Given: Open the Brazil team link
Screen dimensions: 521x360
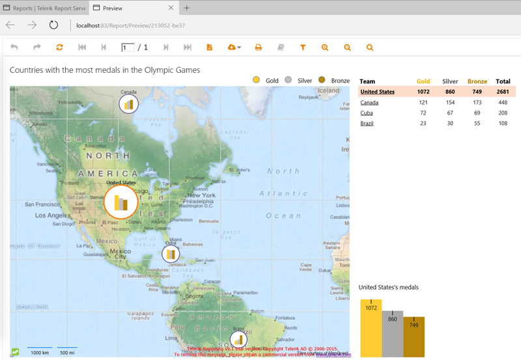Looking at the screenshot, I should tap(367, 123).
